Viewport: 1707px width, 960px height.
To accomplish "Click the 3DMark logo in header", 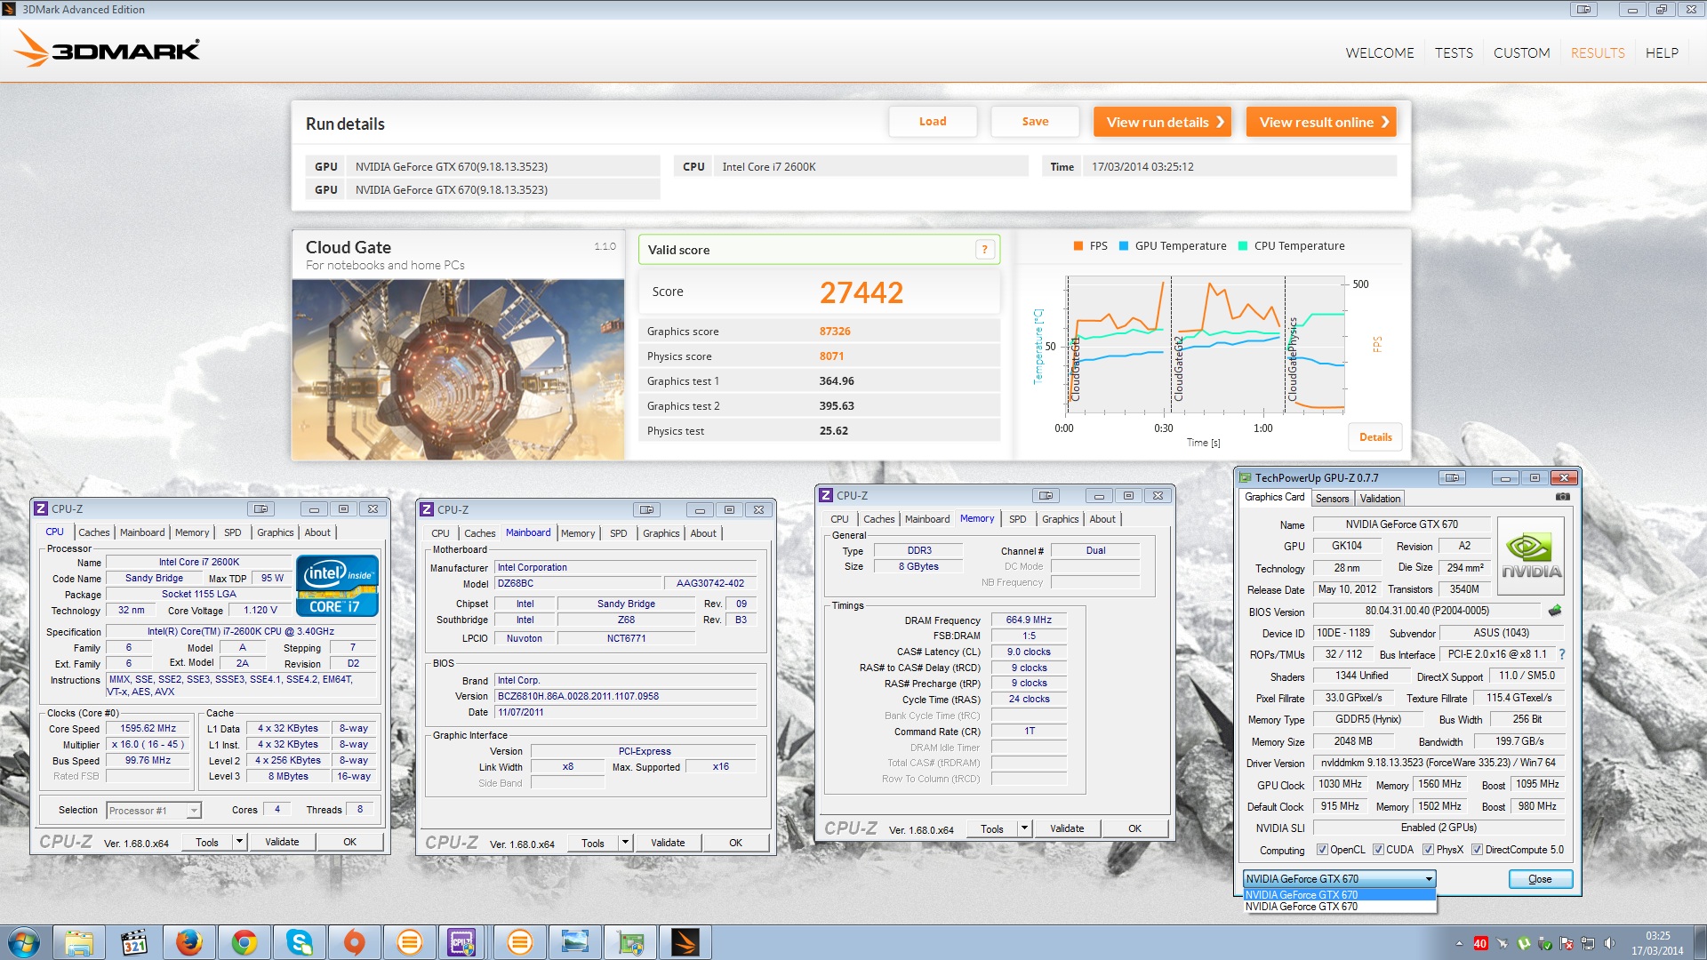I will pos(108,49).
